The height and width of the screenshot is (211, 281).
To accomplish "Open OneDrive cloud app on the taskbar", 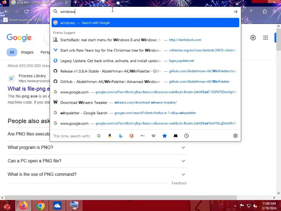I will [x=57, y=206].
